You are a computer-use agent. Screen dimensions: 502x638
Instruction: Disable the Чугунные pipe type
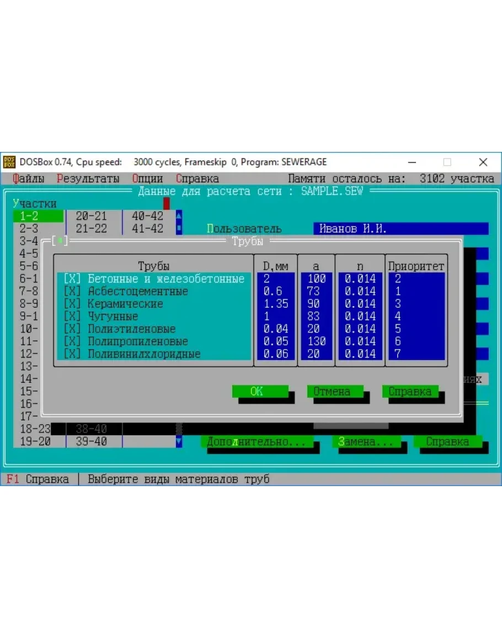72,317
